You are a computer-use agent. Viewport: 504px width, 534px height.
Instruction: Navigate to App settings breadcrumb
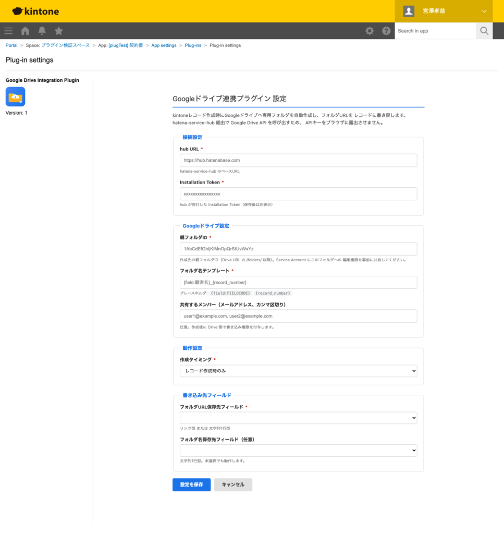pos(164,45)
